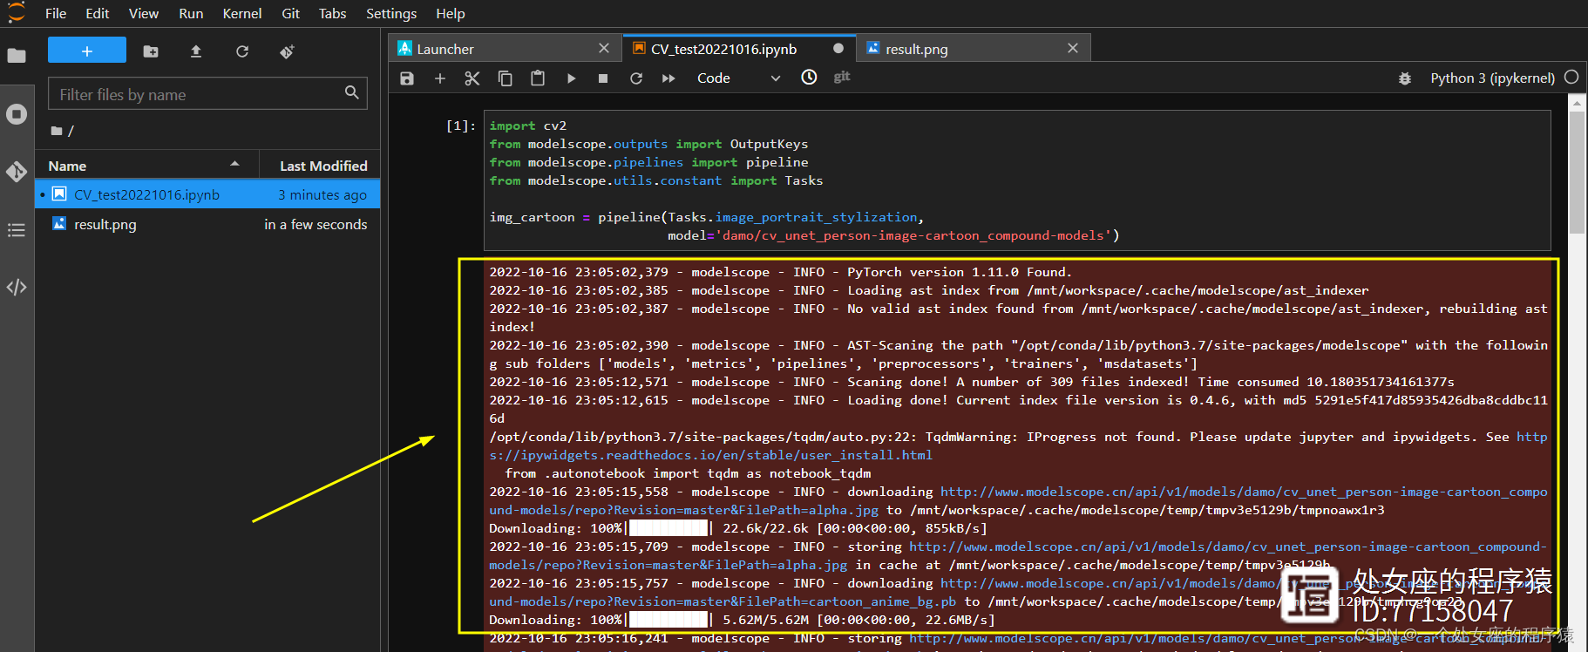Click the Filter files by name field
1588x652 pixels.
207,94
